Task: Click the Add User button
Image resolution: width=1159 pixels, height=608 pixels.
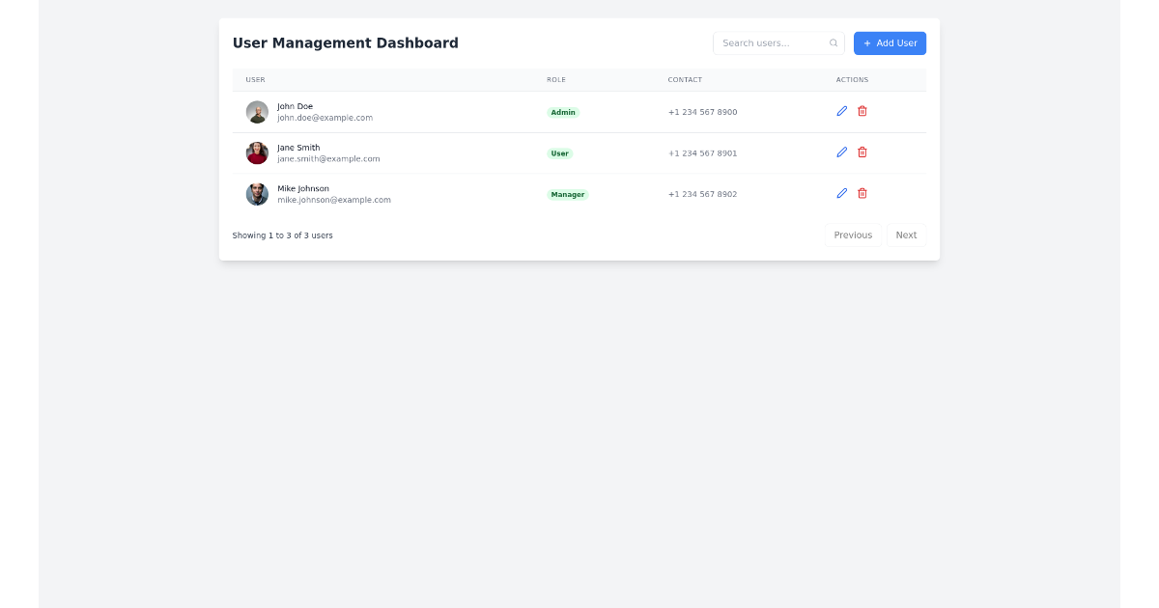Action: pos(890,43)
